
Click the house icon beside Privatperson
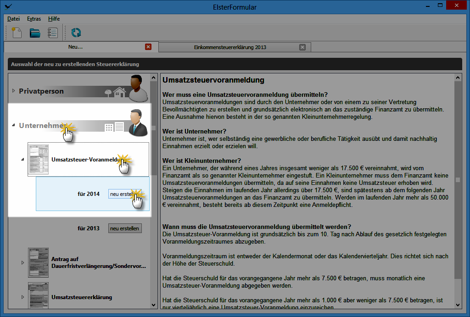point(120,92)
